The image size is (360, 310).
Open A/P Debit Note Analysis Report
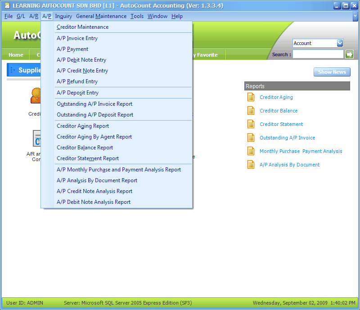point(123,202)
